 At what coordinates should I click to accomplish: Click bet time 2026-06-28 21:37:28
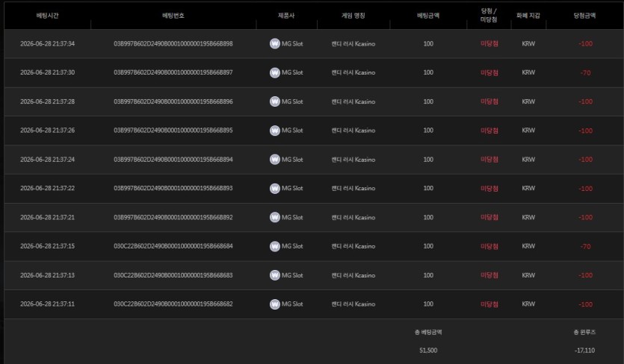pos(47,101)
